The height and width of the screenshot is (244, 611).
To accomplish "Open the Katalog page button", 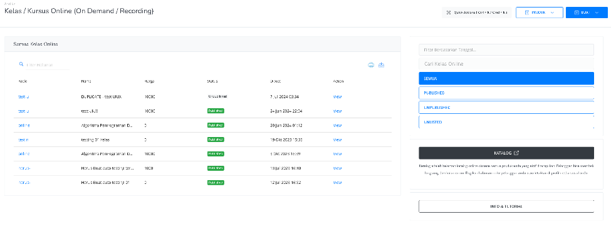I will coord(506,153).
